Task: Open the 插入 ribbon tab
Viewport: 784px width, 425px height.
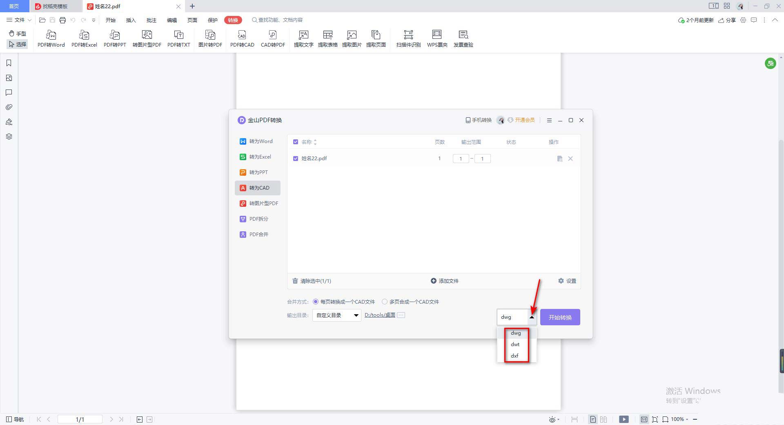Action: (131, 20)
